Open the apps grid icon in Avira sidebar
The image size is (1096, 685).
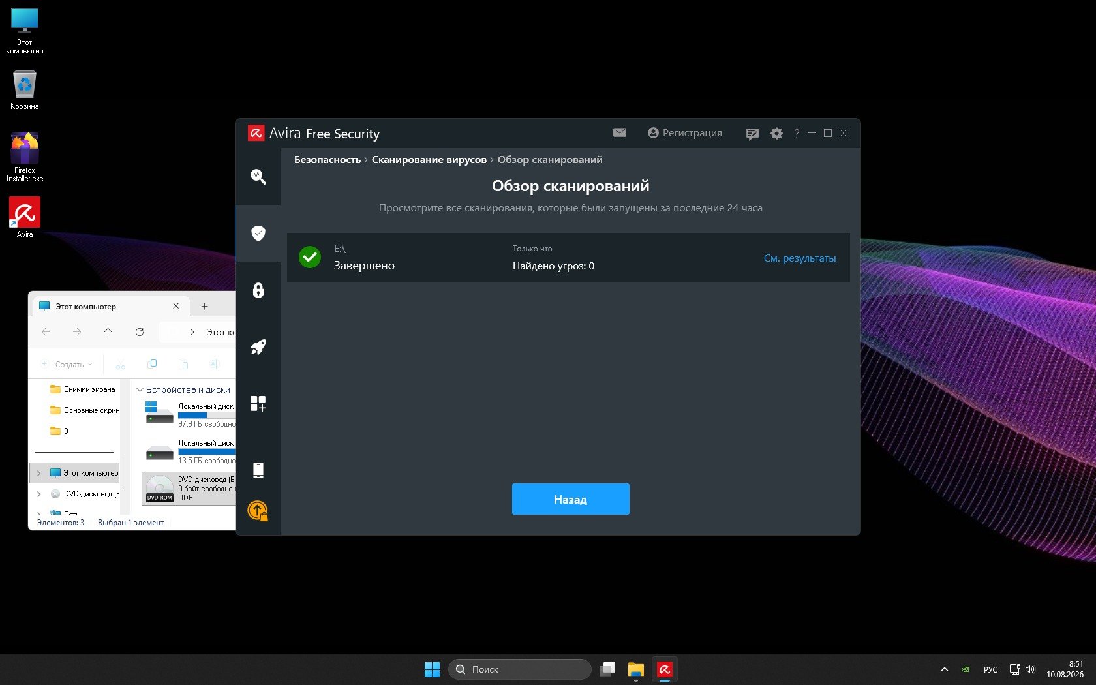[x=258, y=404]
